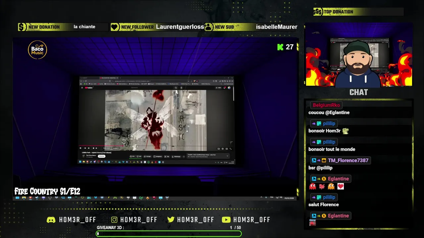Image resolution: width=424 pixels, height=238 pixels.
Task: Subscribe with the S'abonner button
Action: coord(102,156)
